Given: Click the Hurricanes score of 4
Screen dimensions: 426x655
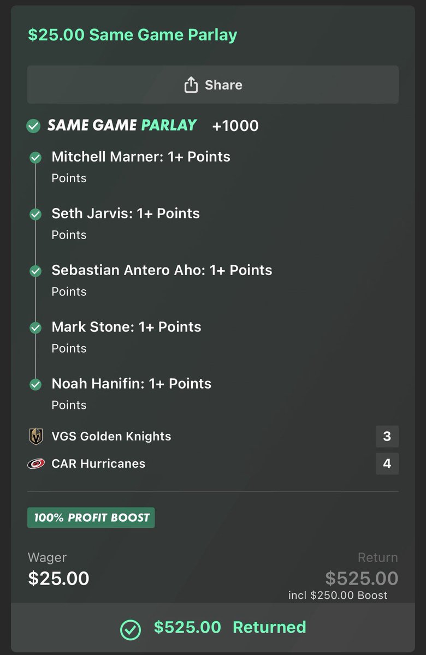Looking at the screenshot, I should pyautogui.click(x=387, y=464).
